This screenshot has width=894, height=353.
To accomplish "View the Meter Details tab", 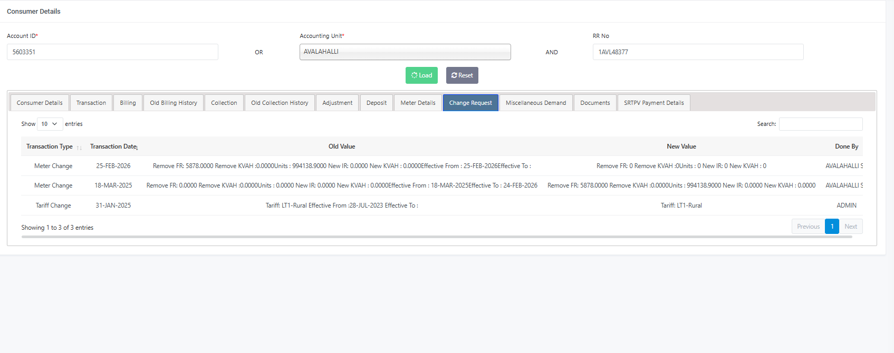I will [418, 103].
